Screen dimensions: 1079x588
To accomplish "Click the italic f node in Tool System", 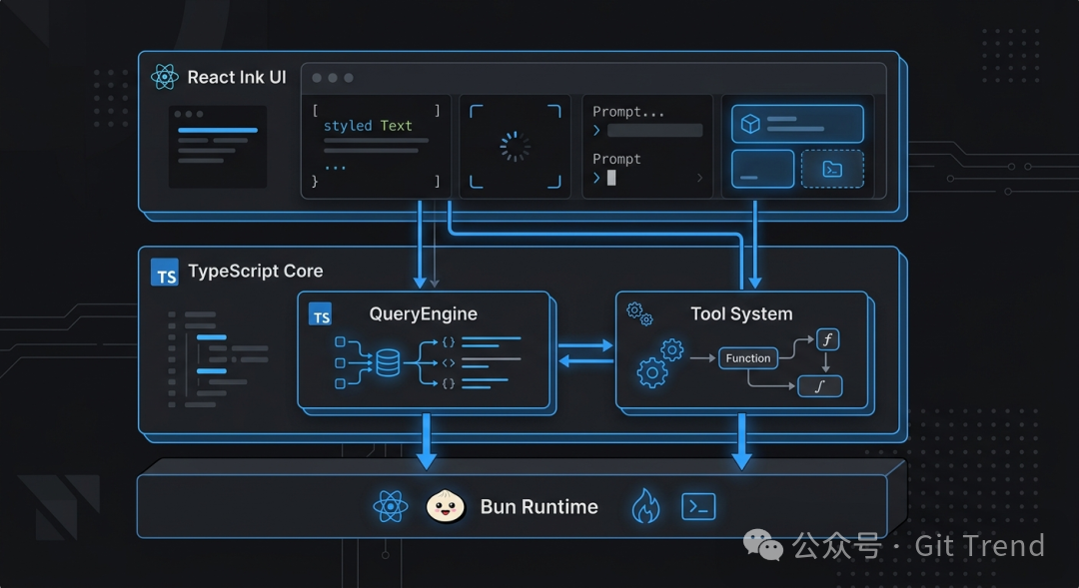I will 827,339.
